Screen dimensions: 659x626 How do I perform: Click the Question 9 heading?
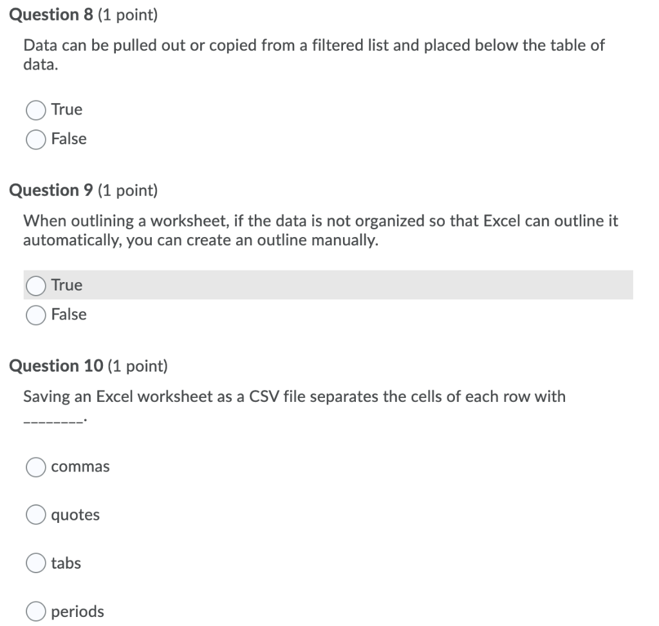pyautogui.click(x=51, y=189)
